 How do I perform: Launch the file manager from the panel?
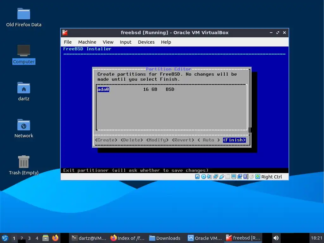coord(46,238)
